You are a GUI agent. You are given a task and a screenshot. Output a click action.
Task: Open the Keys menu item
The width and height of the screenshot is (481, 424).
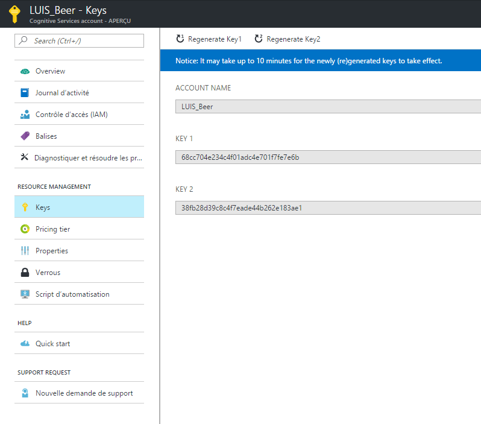tap(43, 207)
